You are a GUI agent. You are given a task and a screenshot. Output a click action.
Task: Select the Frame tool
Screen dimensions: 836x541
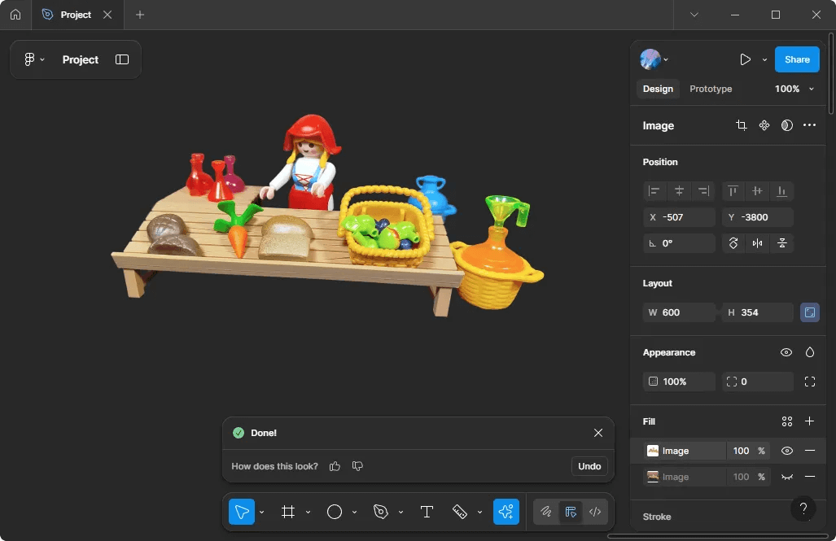pos(288,512)
